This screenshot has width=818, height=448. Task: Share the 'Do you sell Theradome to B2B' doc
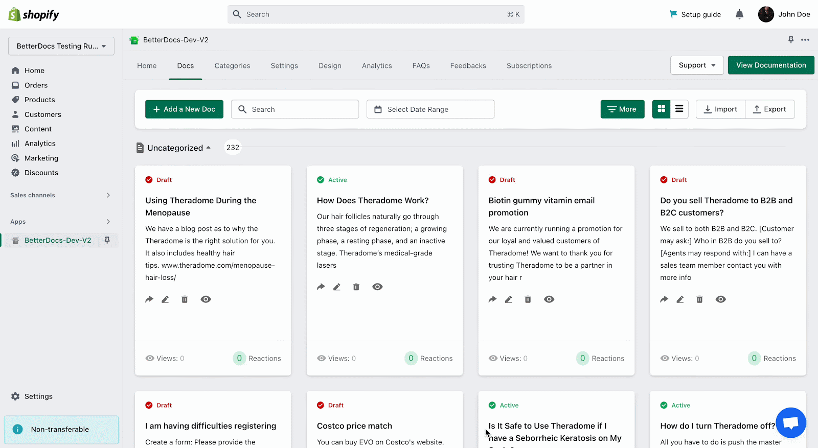[x=664, y=299]
